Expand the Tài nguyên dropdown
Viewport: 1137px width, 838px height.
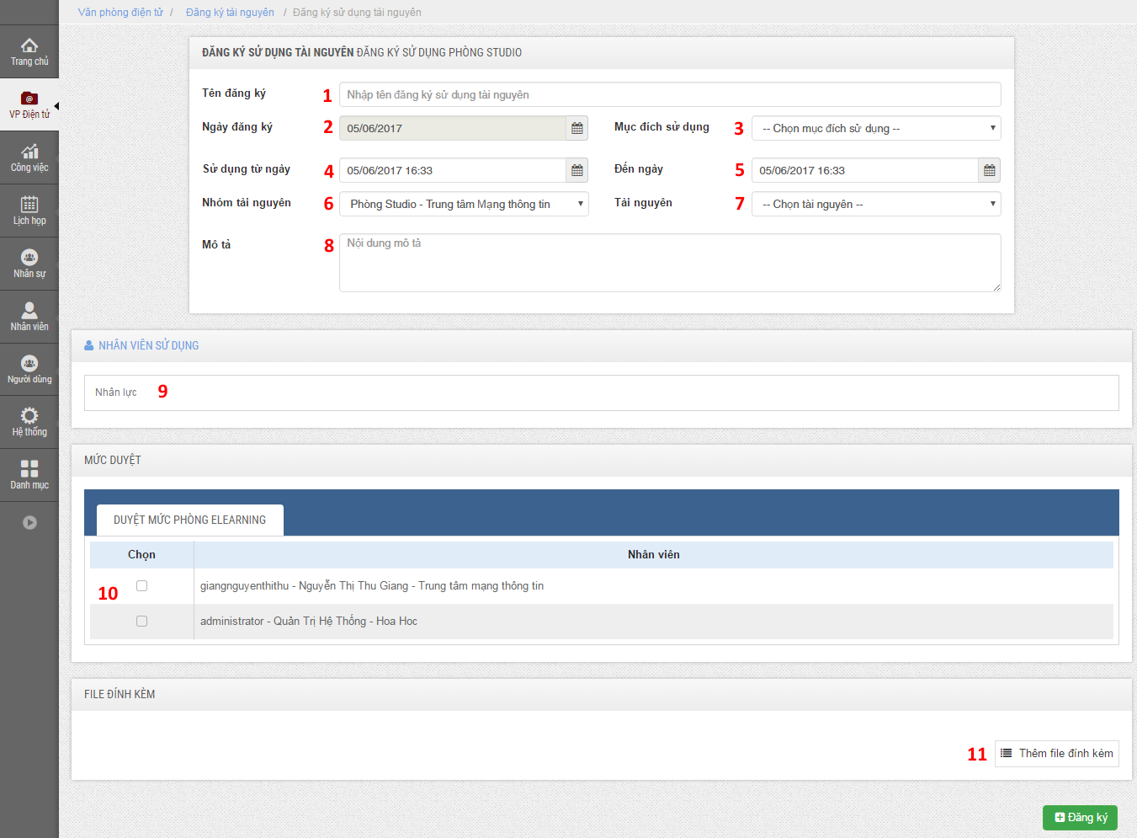coord(875,204)
